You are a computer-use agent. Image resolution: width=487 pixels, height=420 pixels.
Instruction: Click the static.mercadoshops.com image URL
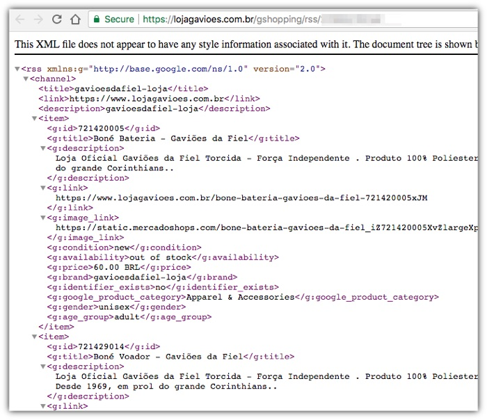[266, 228]
